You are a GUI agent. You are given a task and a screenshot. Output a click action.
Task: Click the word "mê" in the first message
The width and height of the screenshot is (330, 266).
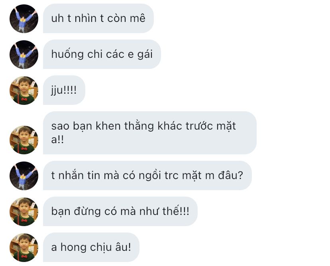pos(137,18)
